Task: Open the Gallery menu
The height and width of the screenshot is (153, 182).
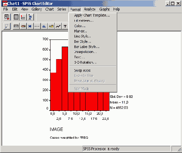Action: [37, 9]
